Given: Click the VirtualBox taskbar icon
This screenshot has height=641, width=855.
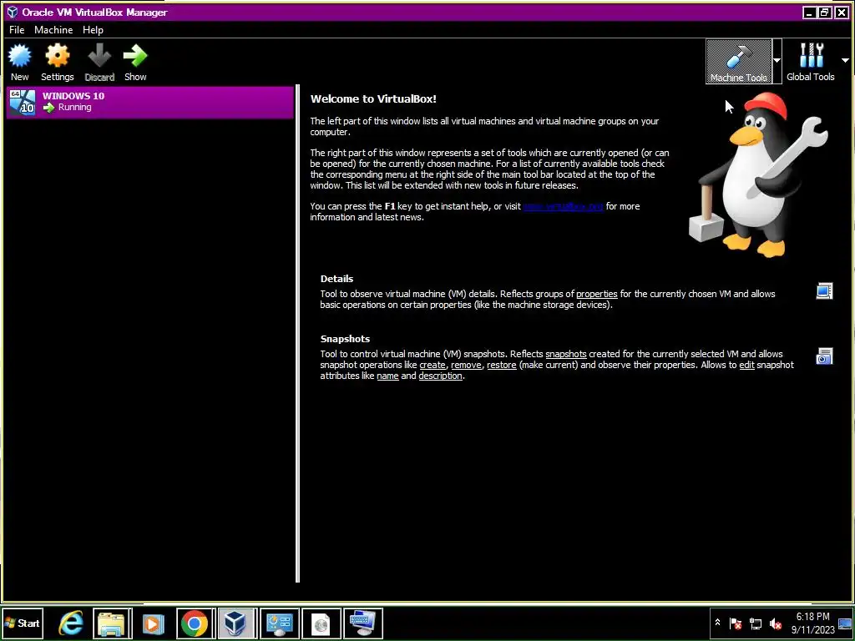Looking at the screenshot, I should pos(236,623).
